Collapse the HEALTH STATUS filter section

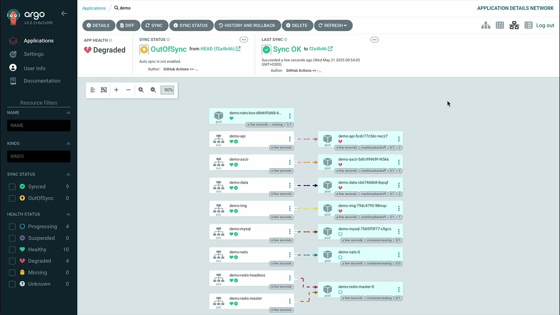coord(68,214)
